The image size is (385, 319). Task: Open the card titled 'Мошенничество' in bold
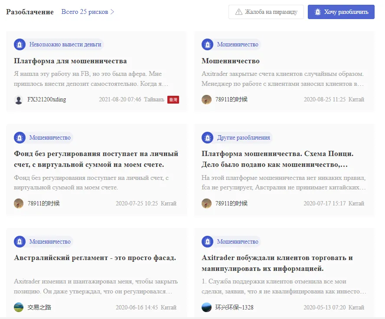(x=231, y=61)
